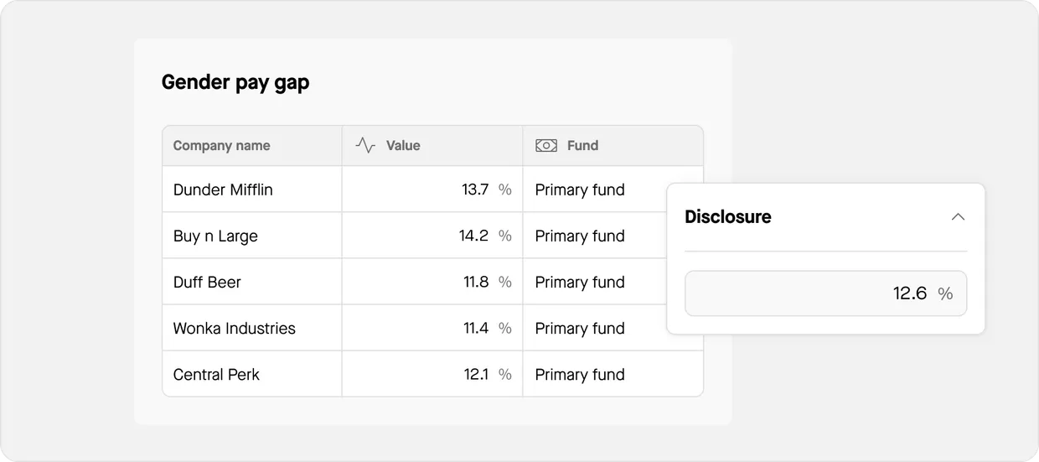Click the Dunder Mifflin company cell
This screenshot has height=462, width=1039.
(x=223, y=189)
